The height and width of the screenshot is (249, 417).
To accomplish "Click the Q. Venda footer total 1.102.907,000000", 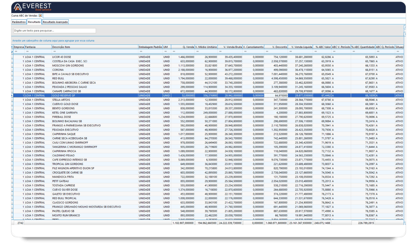I will coord(183,223).
